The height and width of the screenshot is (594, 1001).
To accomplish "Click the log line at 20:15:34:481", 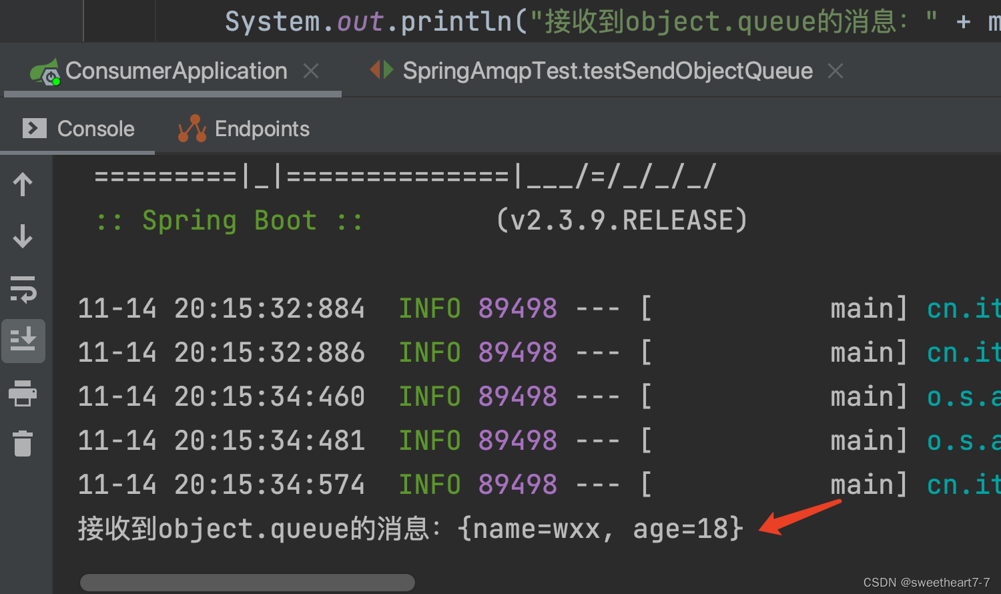I will (539, 440).
